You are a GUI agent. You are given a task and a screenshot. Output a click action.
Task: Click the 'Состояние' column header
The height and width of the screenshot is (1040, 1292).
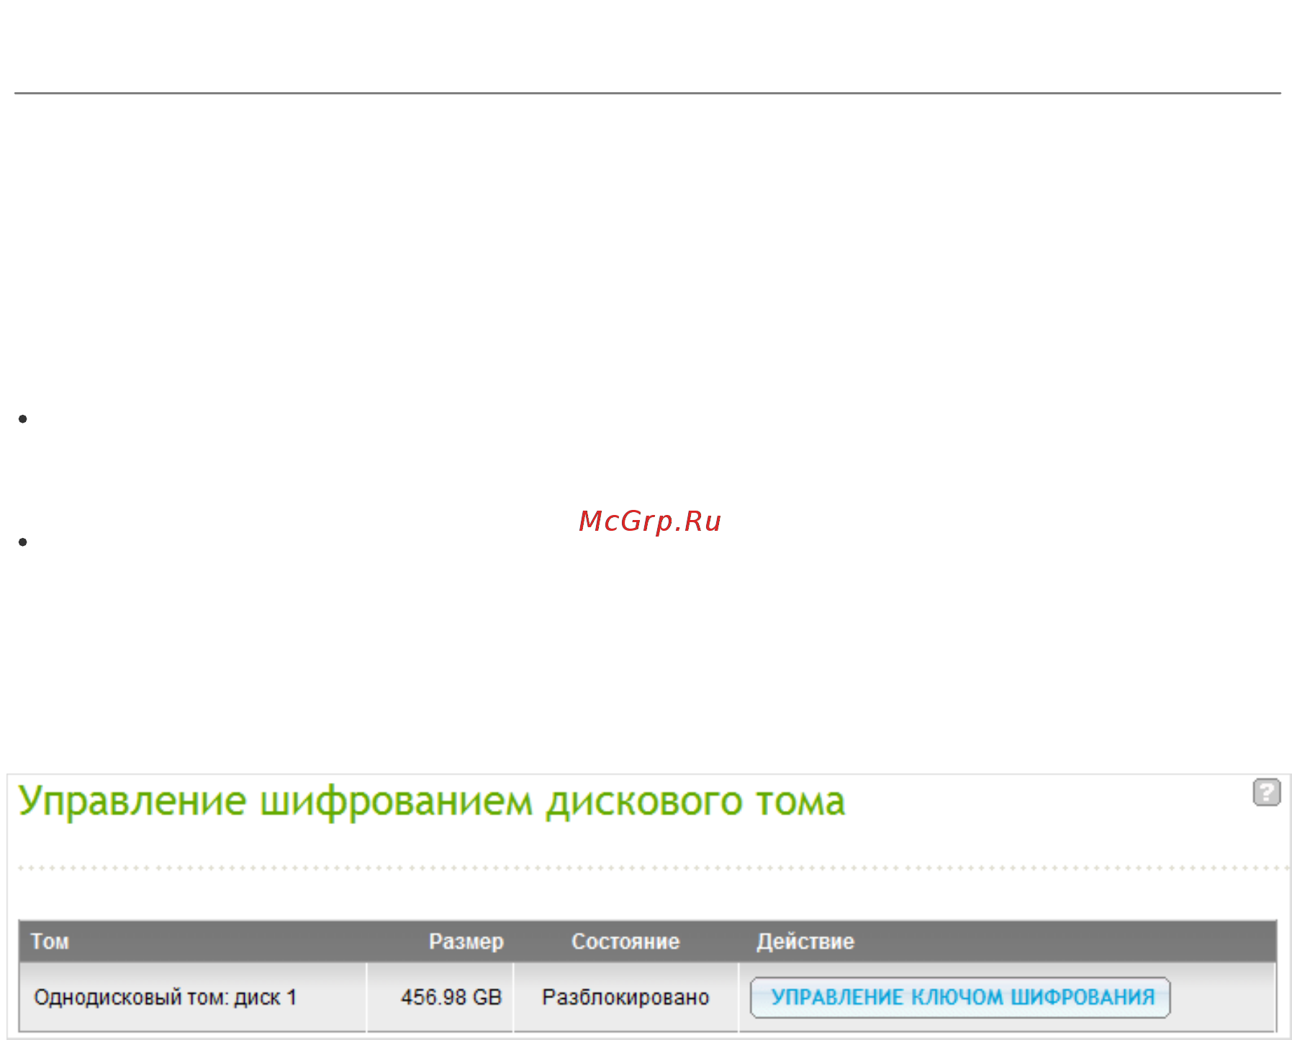click(x=625, y=941)
